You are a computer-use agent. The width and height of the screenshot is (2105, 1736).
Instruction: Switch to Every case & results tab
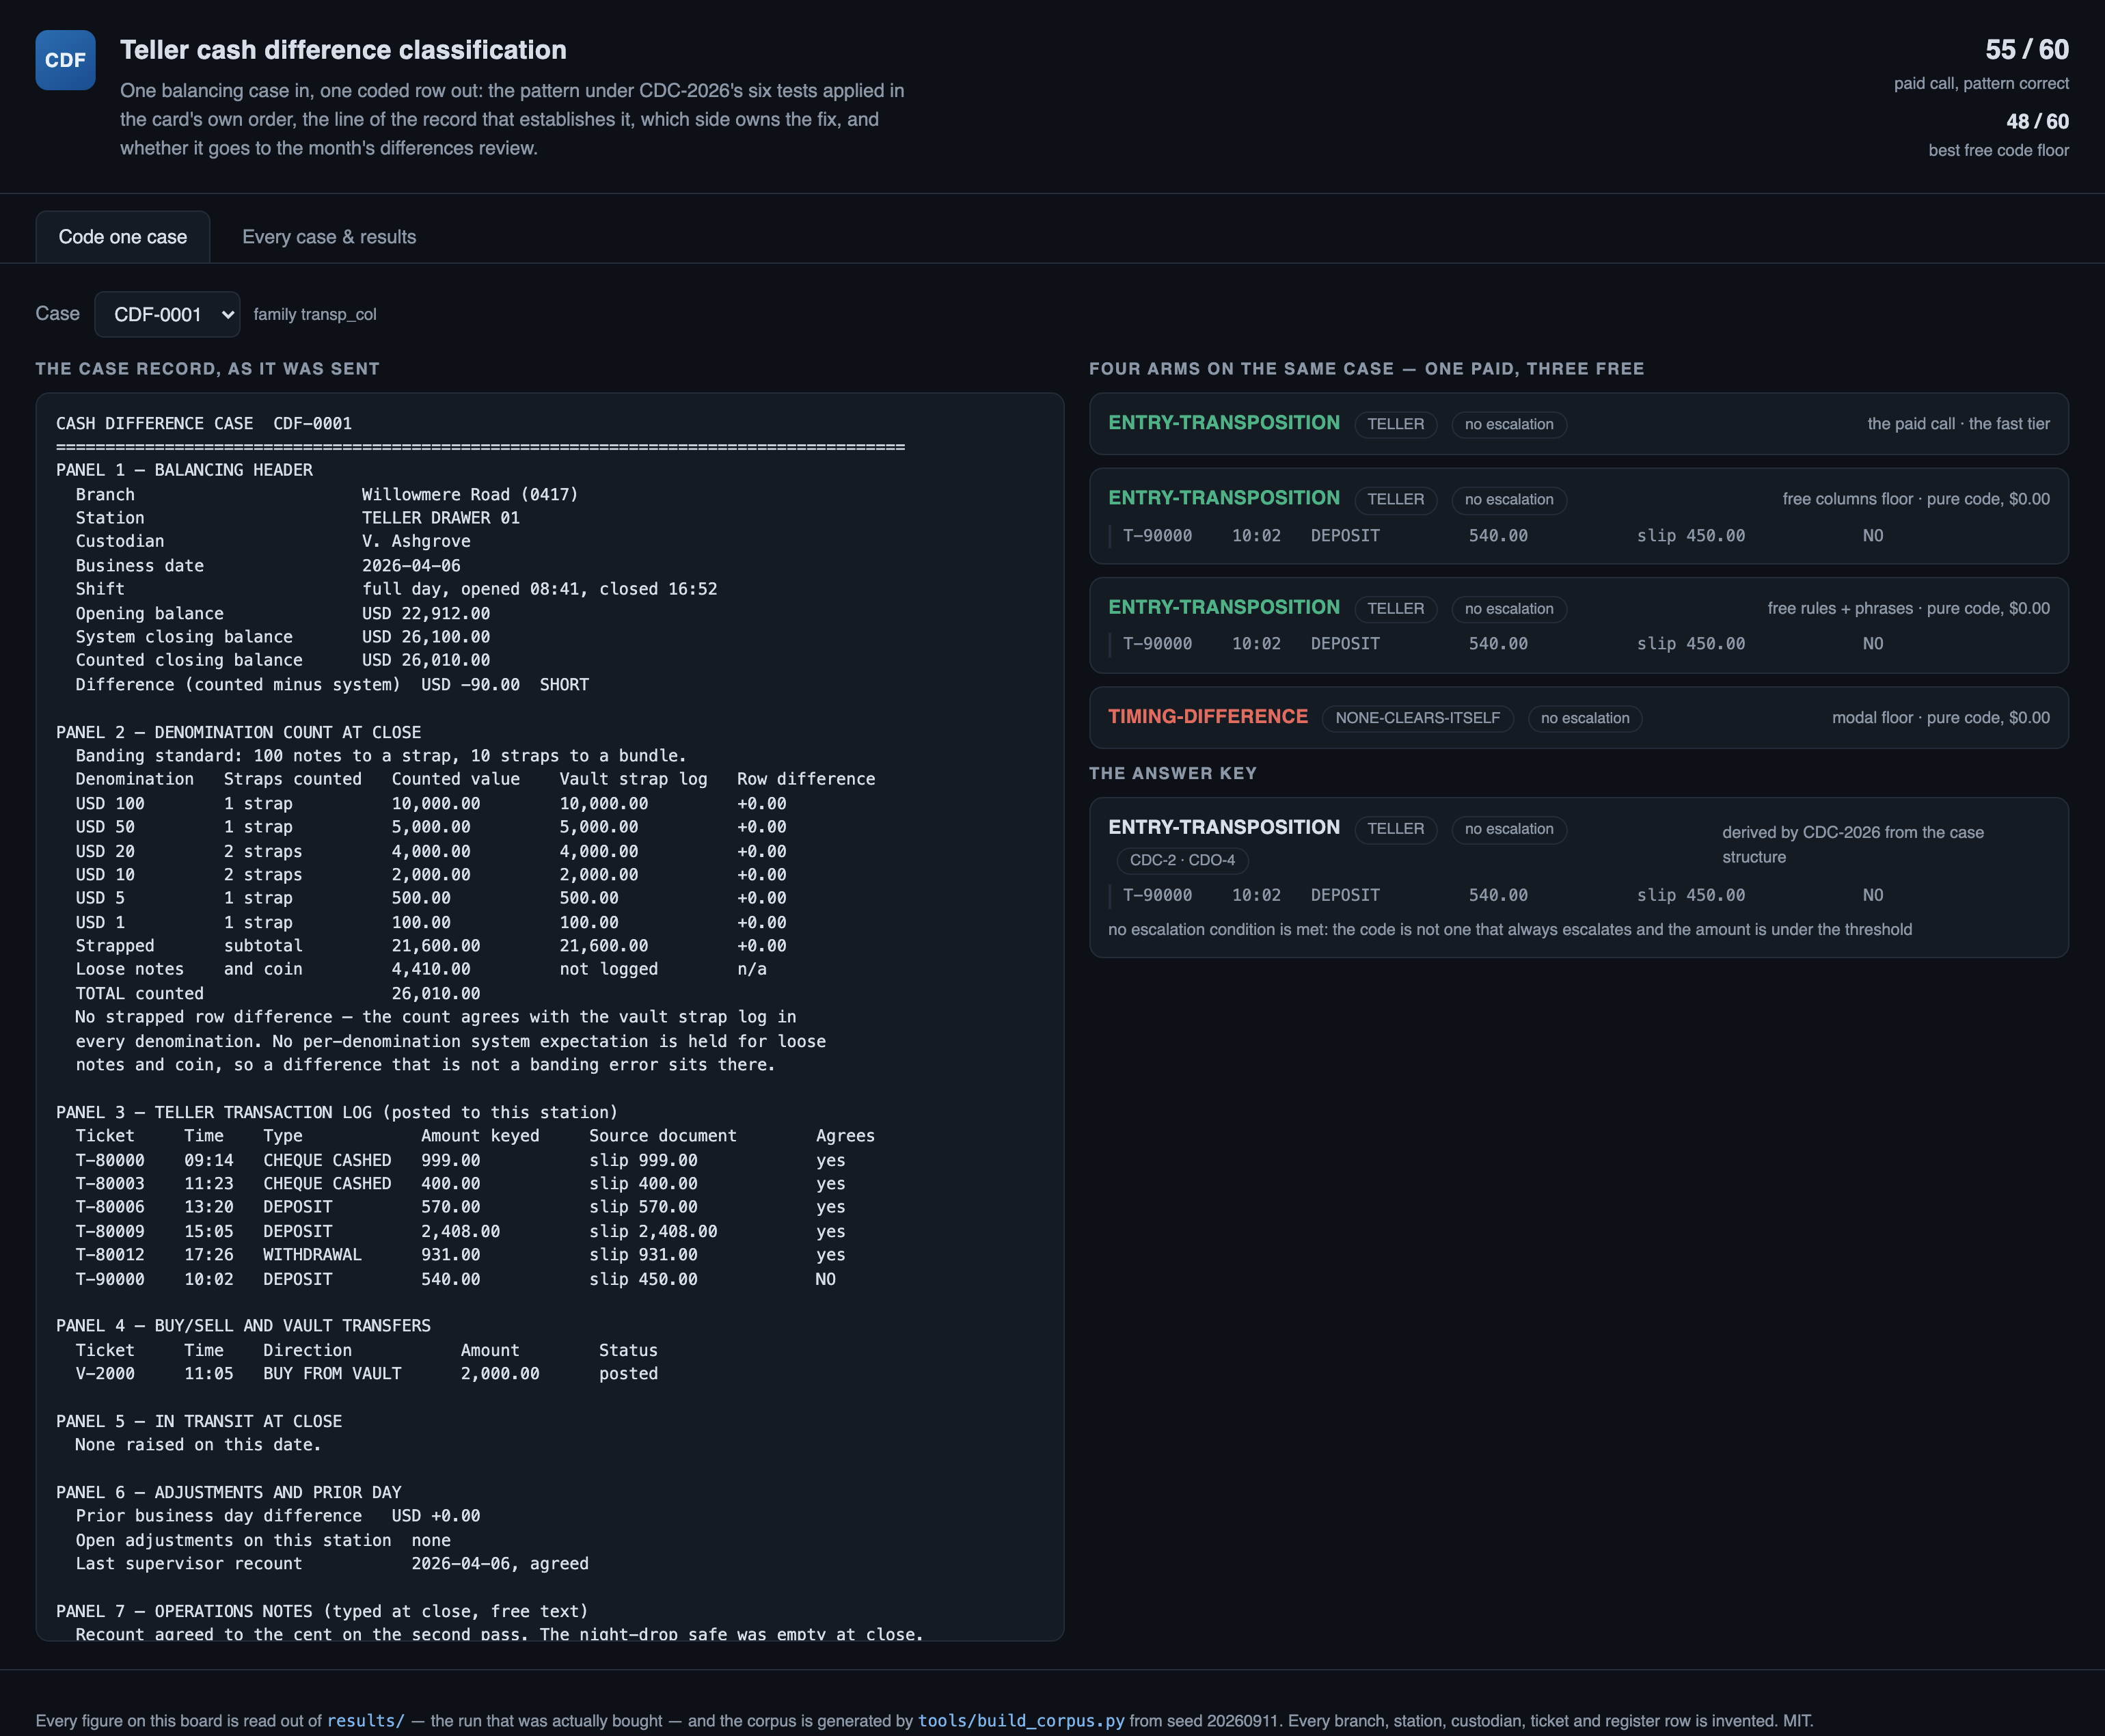[329, 237]
